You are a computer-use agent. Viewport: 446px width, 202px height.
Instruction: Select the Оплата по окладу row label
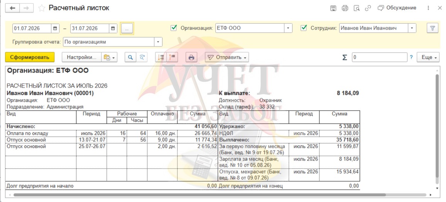pos(28,133)
